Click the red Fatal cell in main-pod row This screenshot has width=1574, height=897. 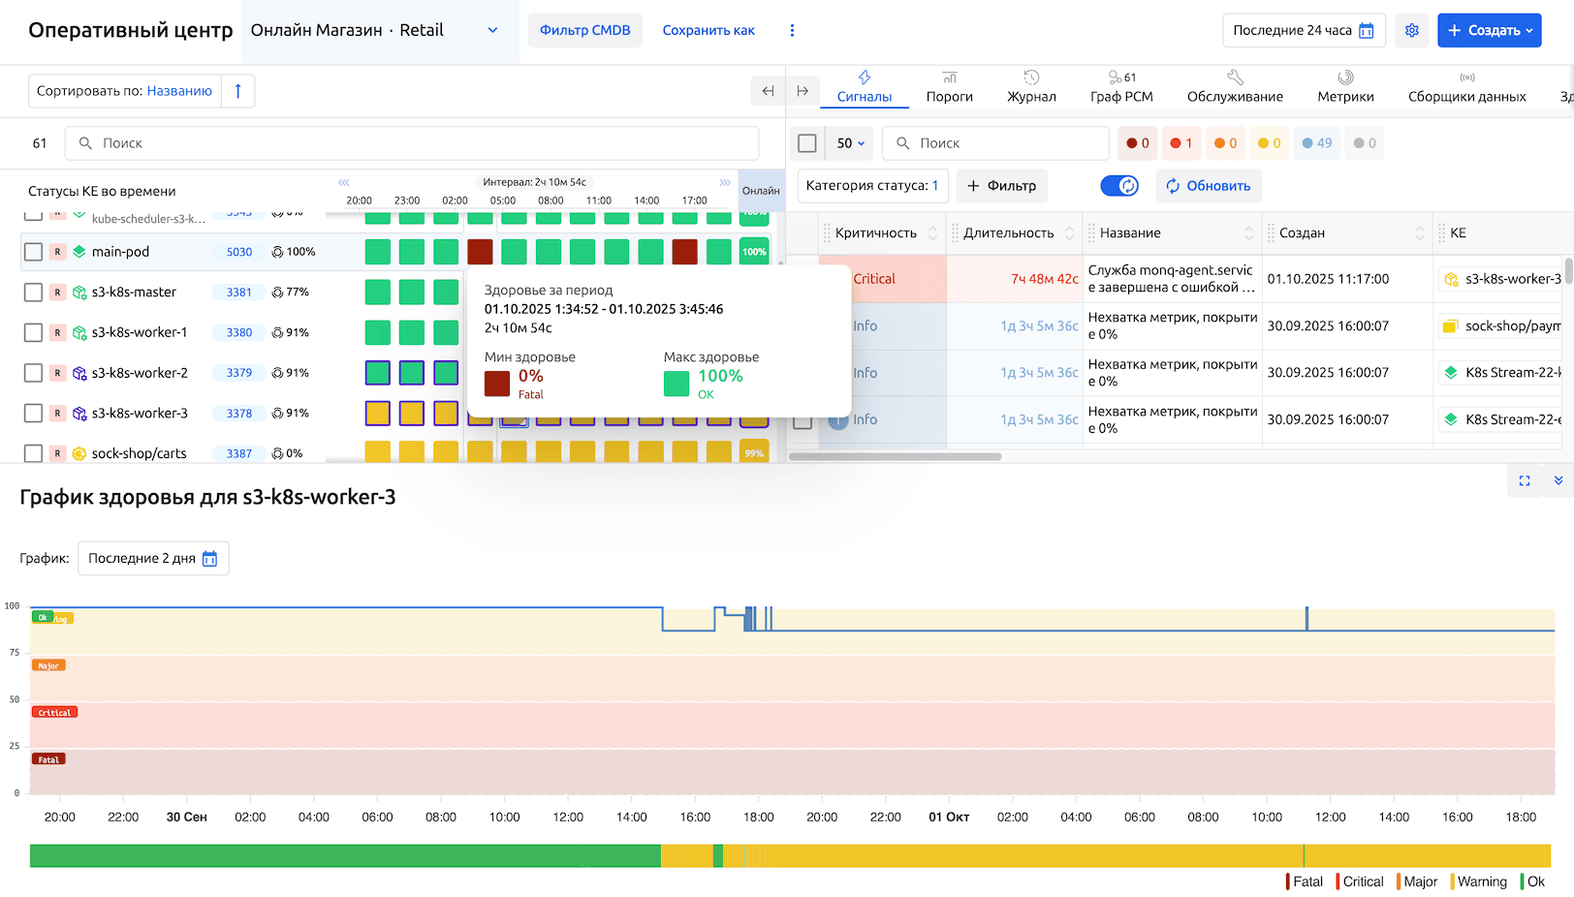[x=480, y=252]
